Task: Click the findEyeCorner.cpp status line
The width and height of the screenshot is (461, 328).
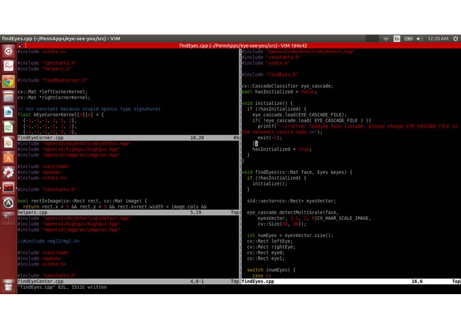Action: click(129, 137)
